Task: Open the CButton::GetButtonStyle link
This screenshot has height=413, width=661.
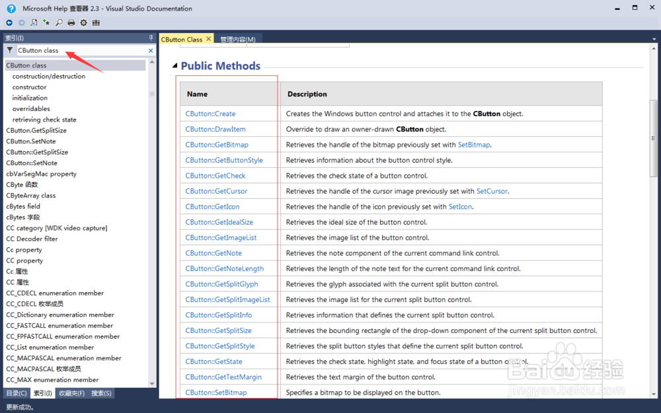Action: click(224, 160)
